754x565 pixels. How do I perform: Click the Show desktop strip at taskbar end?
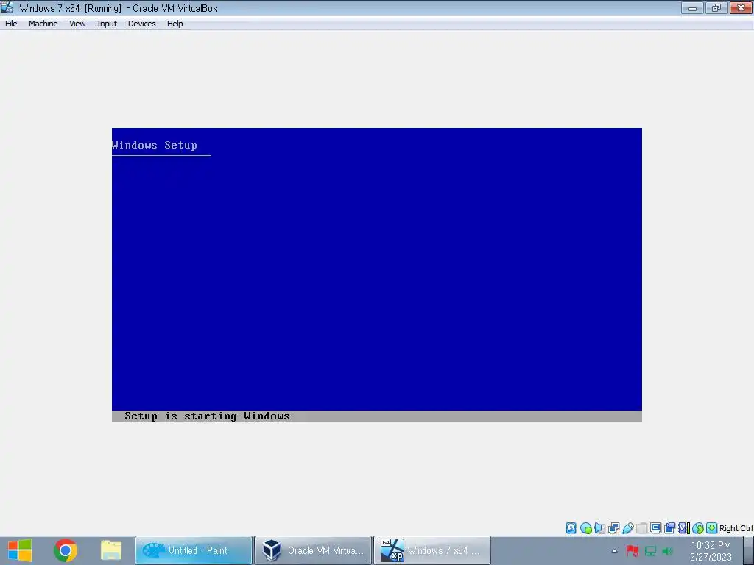tap(749, 550)
